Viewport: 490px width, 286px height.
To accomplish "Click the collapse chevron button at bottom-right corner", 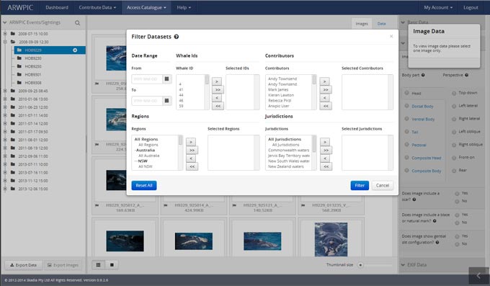I will click(x=478, y=276).
